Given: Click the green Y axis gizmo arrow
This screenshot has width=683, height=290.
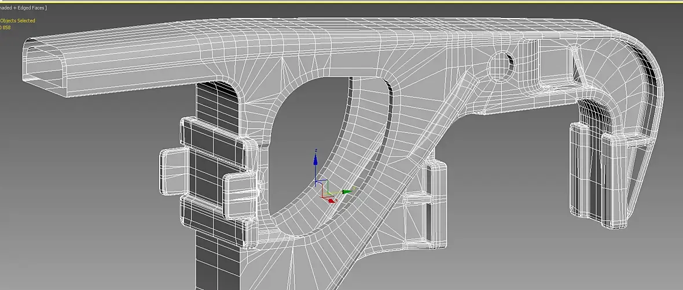Looking at the screenshot, I should click(348, 191).
